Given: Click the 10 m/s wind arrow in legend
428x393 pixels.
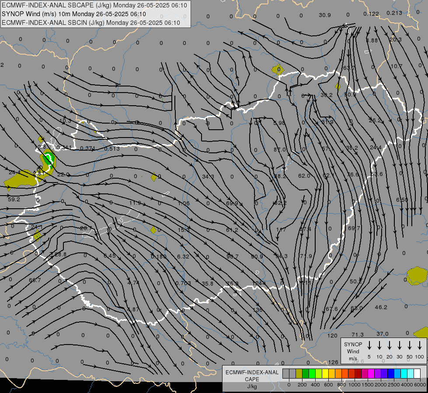Looking at the screenshot, I should point(379,345).
